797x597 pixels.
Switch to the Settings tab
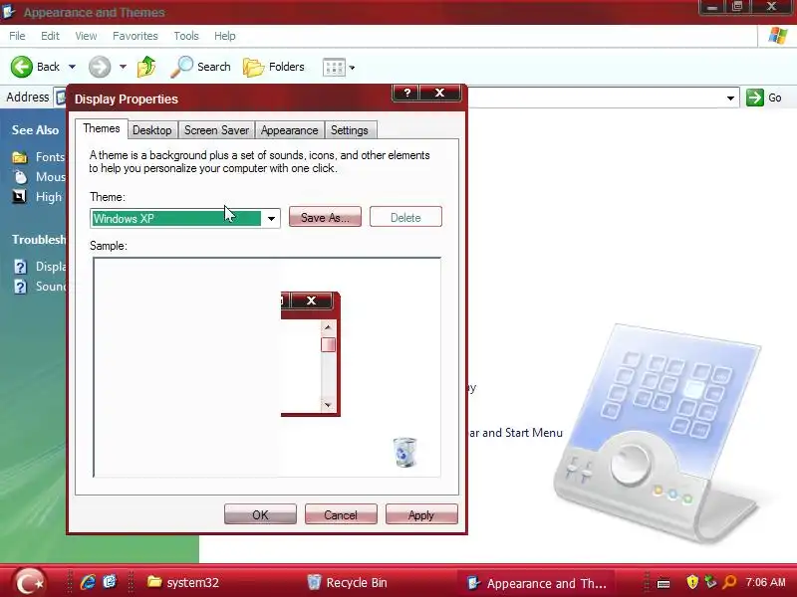pyautogui.click(x=350, y=130)
